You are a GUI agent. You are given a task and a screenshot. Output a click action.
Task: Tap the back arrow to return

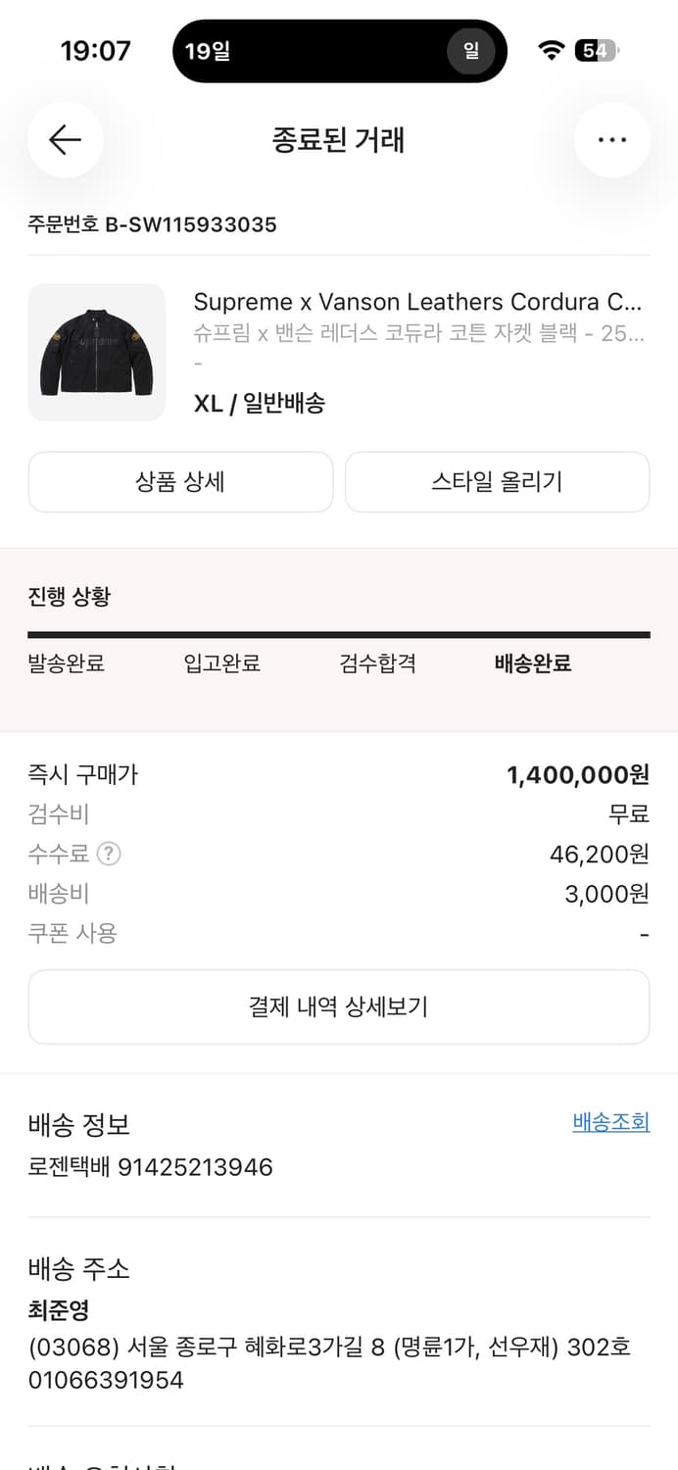click(x=66, y=140)
